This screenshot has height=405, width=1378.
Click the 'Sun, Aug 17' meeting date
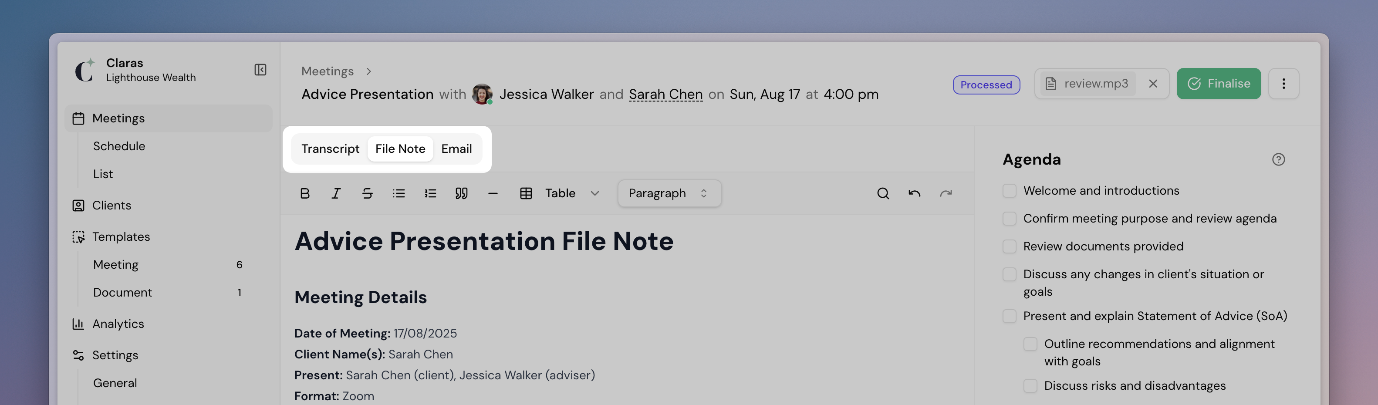pyautogui.click(x=764, y=94)
